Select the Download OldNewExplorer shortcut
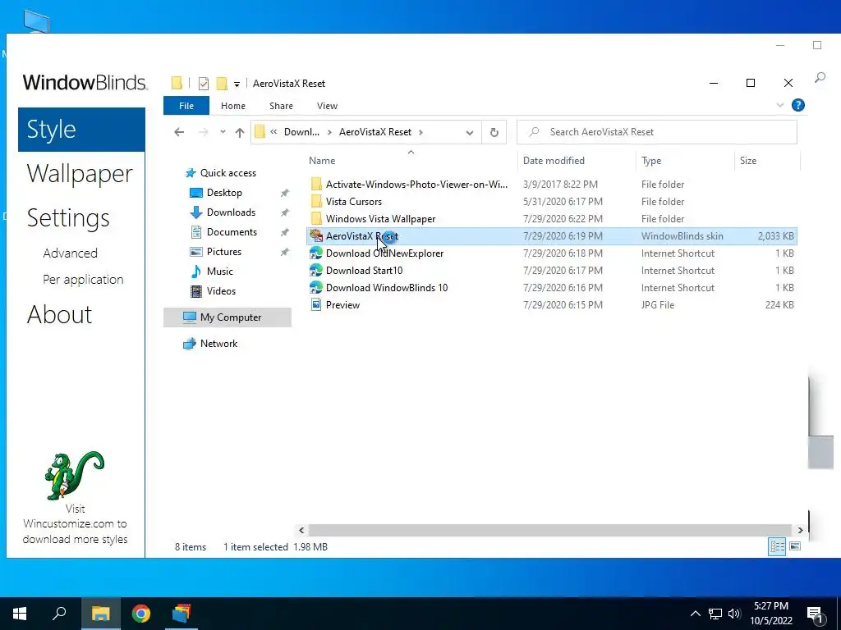 tap(384, 253)
